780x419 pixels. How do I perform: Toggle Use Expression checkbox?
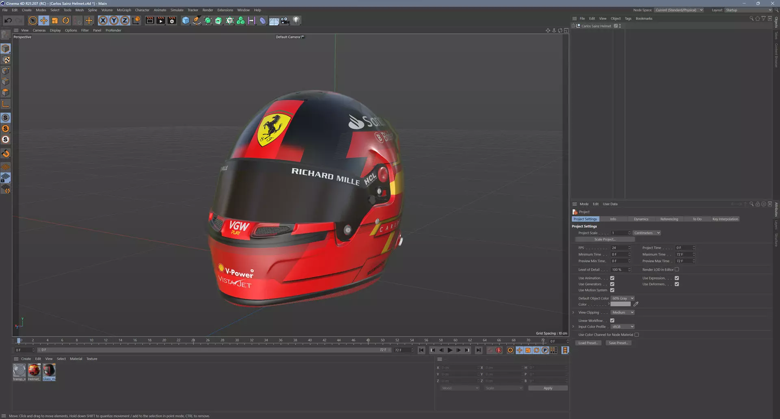pos(677,278)
